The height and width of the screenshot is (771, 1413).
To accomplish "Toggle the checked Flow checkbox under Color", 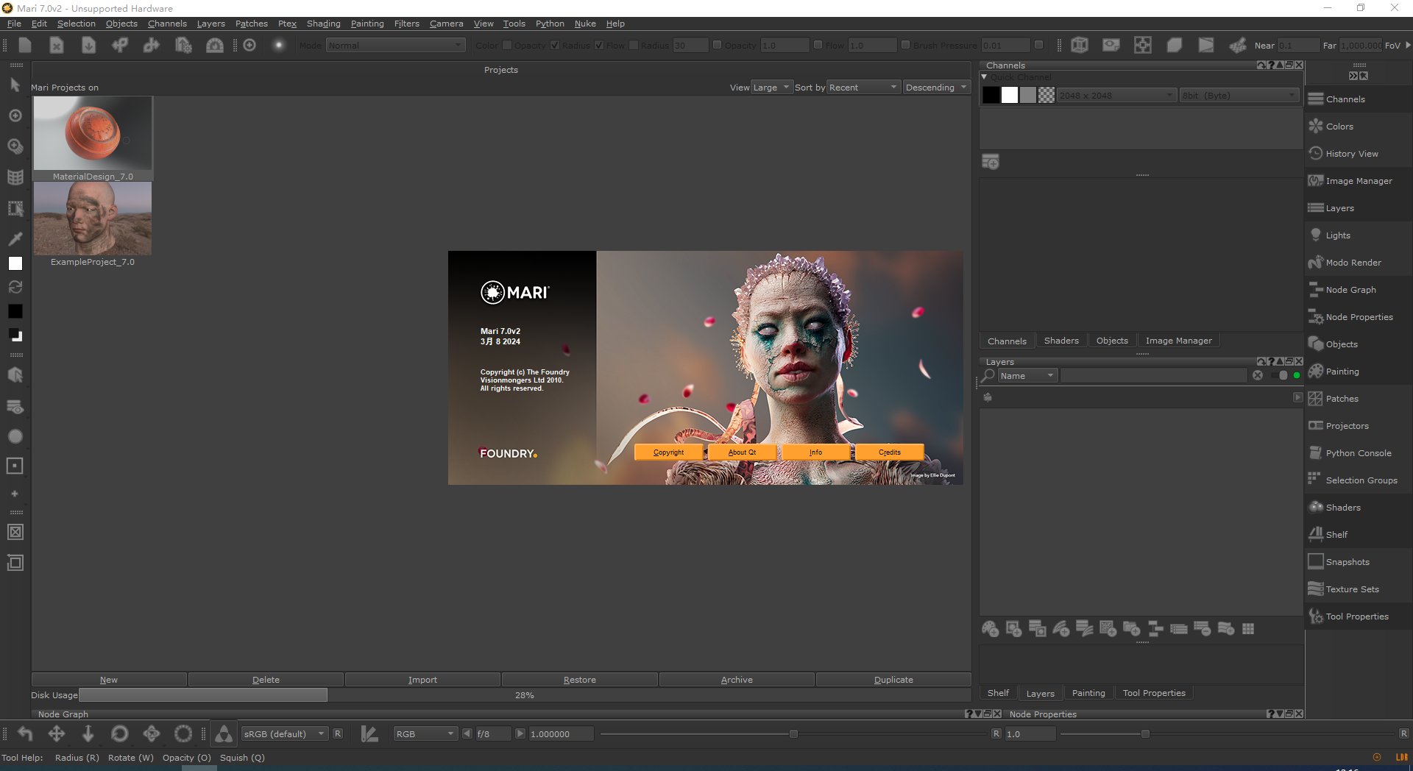I will tap(599, 45).
